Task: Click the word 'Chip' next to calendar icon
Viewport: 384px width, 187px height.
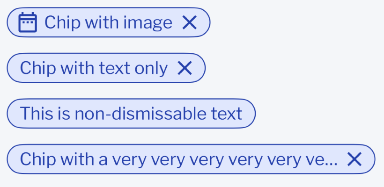Action: point(62,23)
